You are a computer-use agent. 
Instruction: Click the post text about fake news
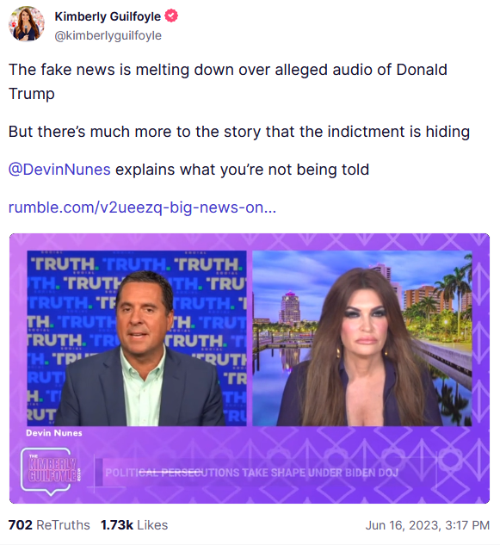pos(227,82)
